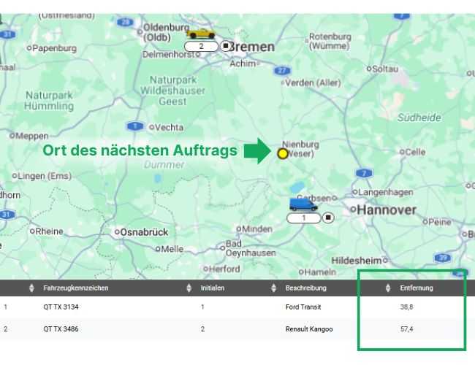Click the A7 highway shield near Langenhagen
The height and width of the screenshot is (365, 475).
364,174
